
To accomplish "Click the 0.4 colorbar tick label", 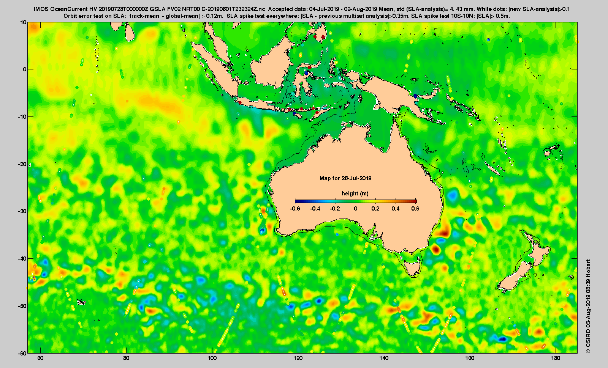I will 396,208.
